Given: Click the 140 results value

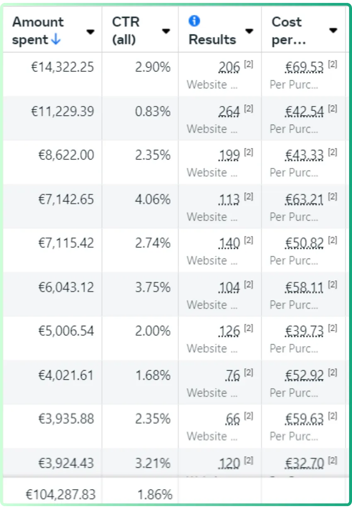Looking at the screenshot, I should click(229, 243).
